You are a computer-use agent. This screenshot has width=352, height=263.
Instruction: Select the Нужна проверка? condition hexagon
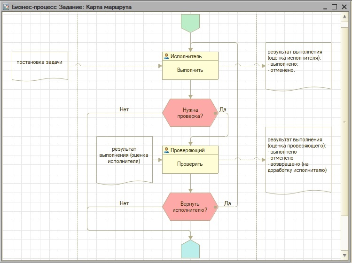190,113
